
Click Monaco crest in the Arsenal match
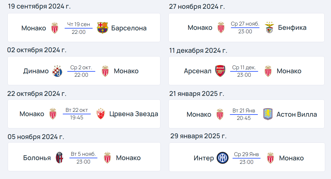[x=268, y=71]
